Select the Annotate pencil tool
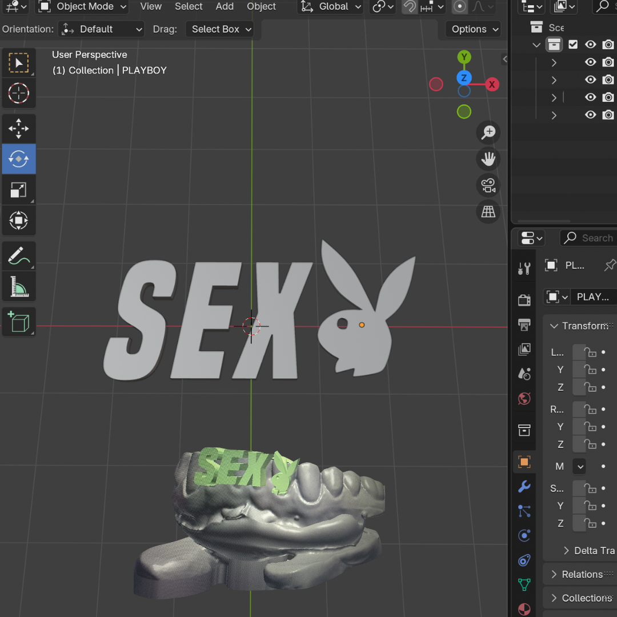Image resolution: width=617 pixels, height=617 pixels. 18,256
